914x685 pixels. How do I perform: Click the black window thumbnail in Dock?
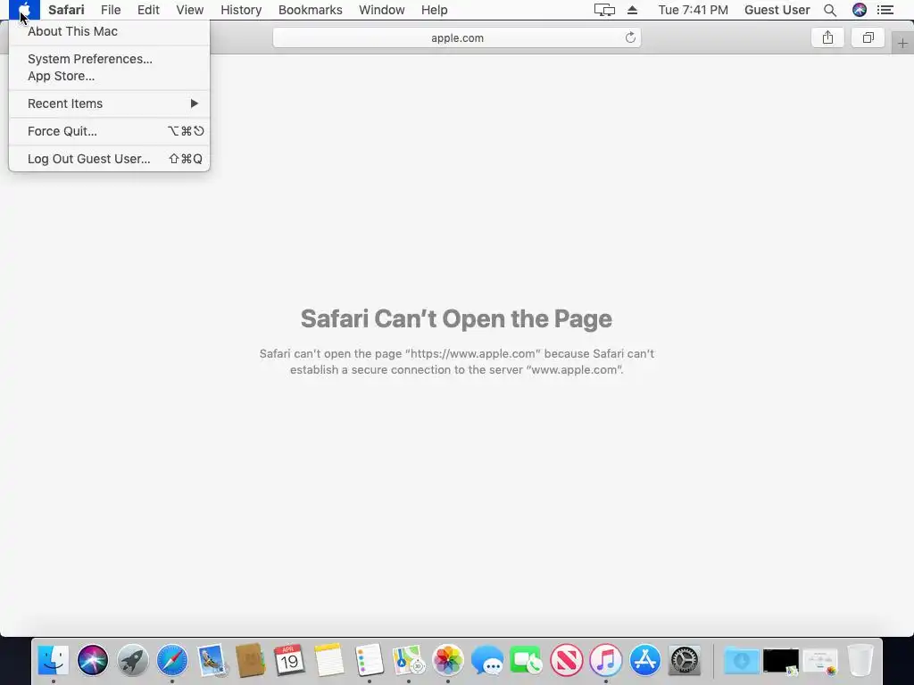781,661
